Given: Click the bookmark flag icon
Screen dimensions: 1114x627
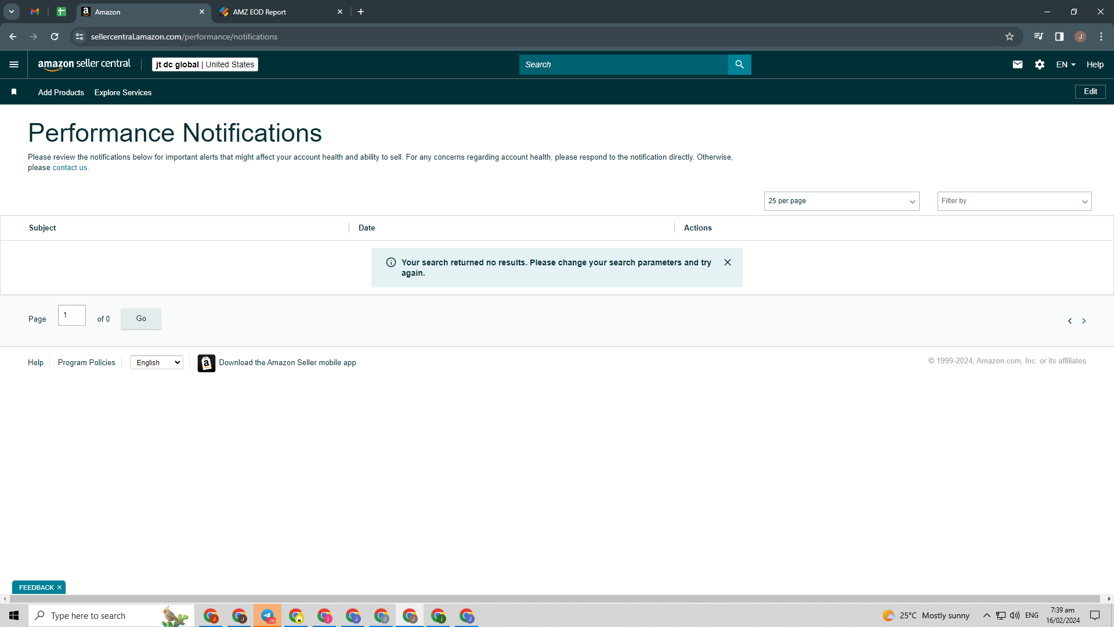Looking at the screenshot, I should coord(14,92).
